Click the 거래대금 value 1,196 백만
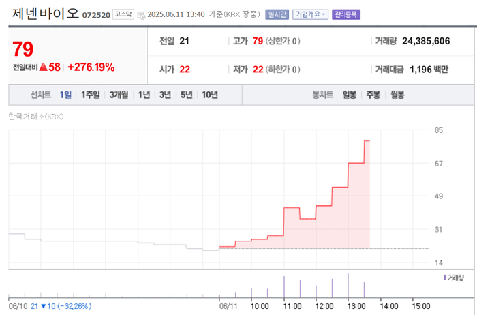477x315 pixels. (429, 70)
